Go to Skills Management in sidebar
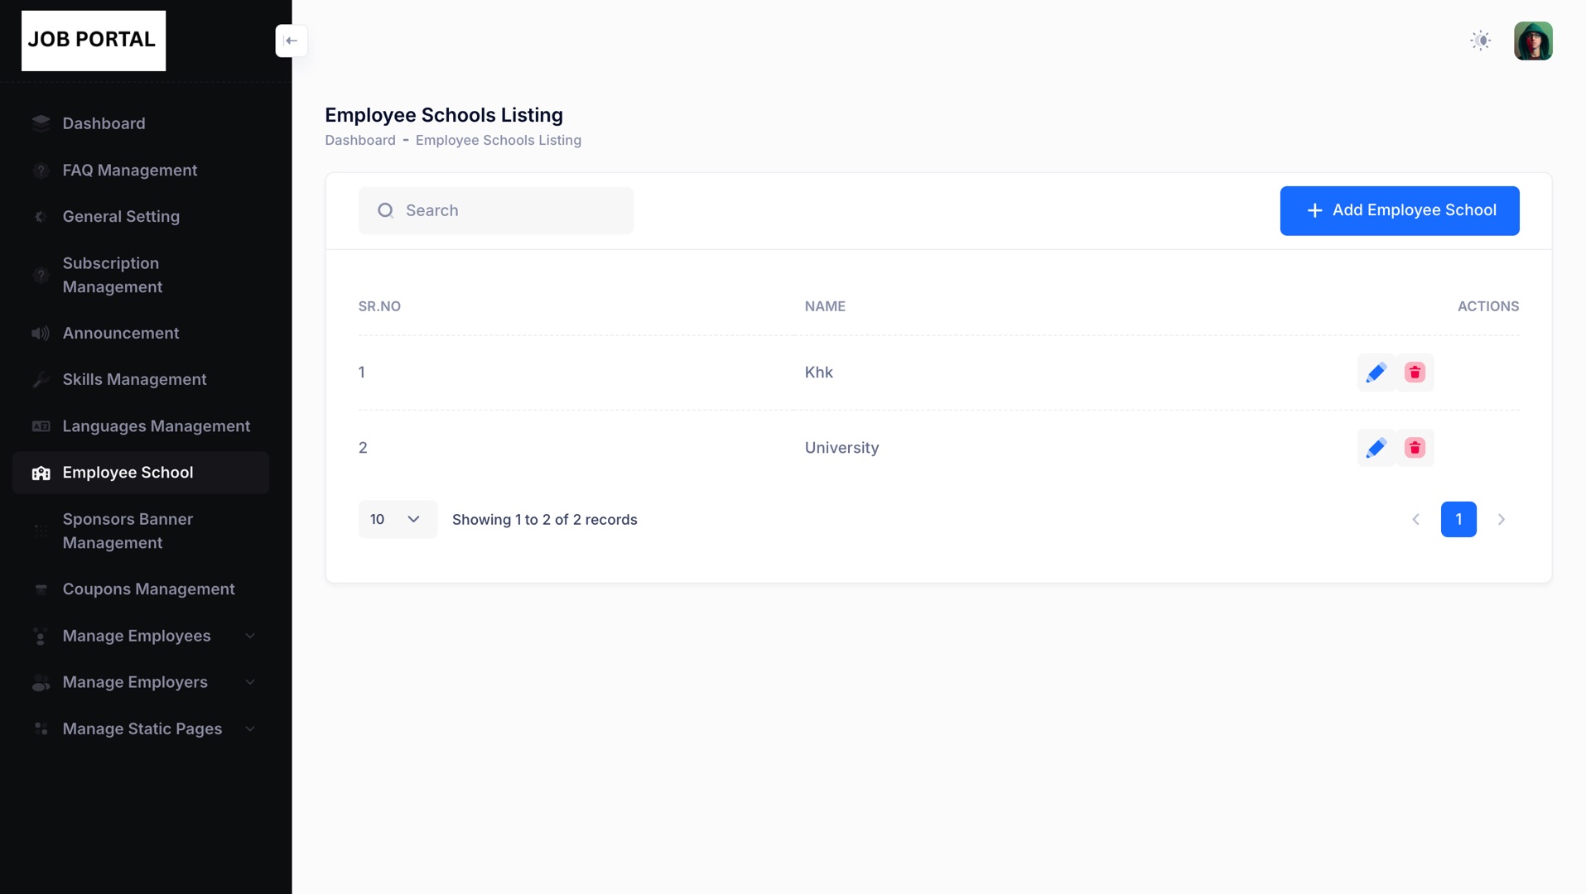The image size is (1586, 894). tap(134, 380)
